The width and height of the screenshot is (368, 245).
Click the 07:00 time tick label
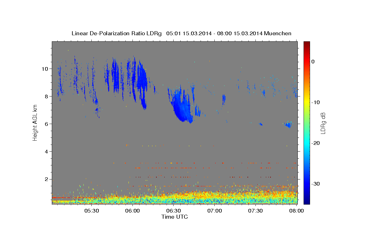click(x=215, y=211)
